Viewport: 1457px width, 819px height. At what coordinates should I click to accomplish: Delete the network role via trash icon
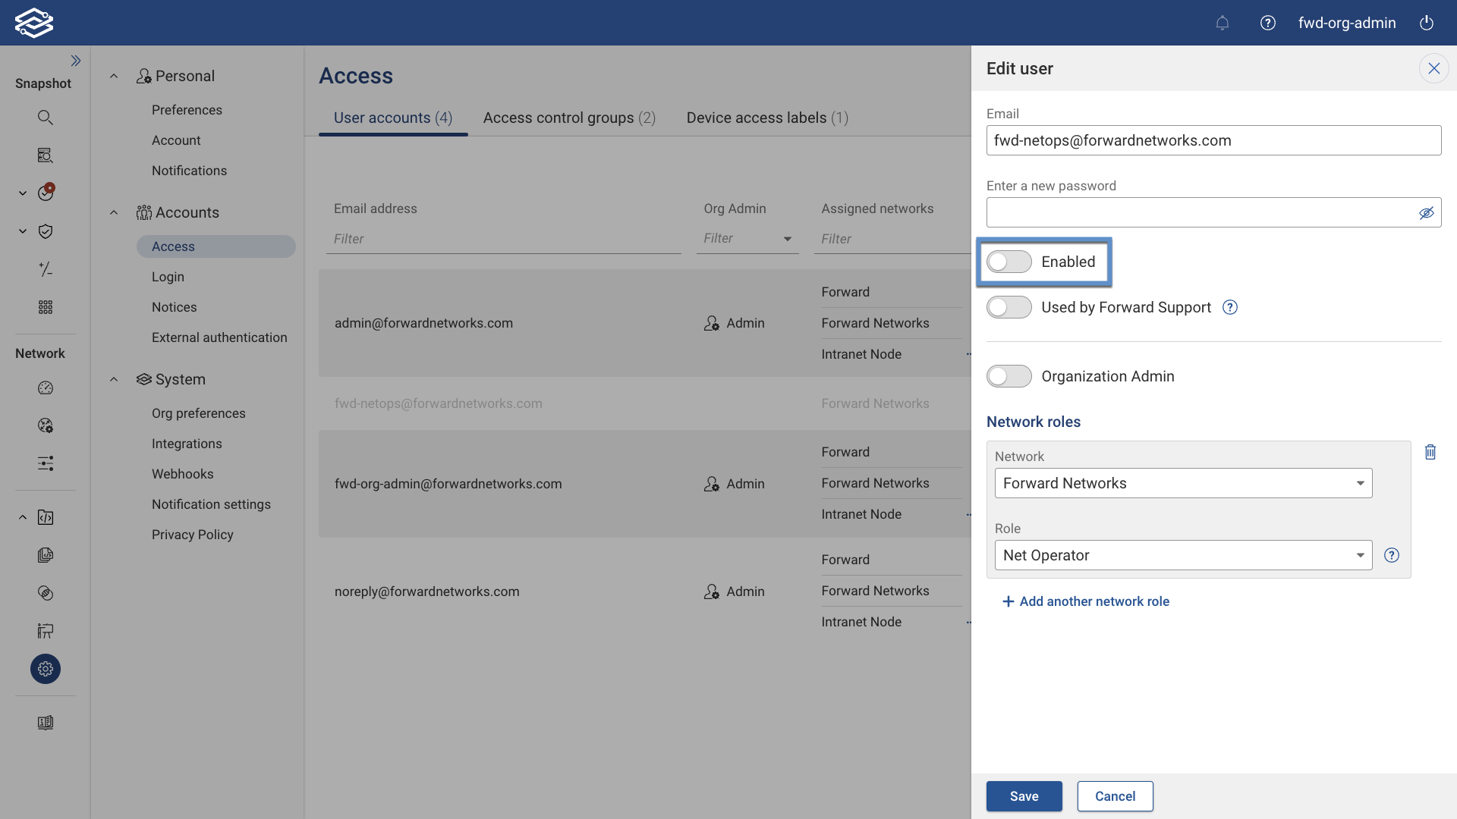pyautogui.click(x=1430, y=452)
